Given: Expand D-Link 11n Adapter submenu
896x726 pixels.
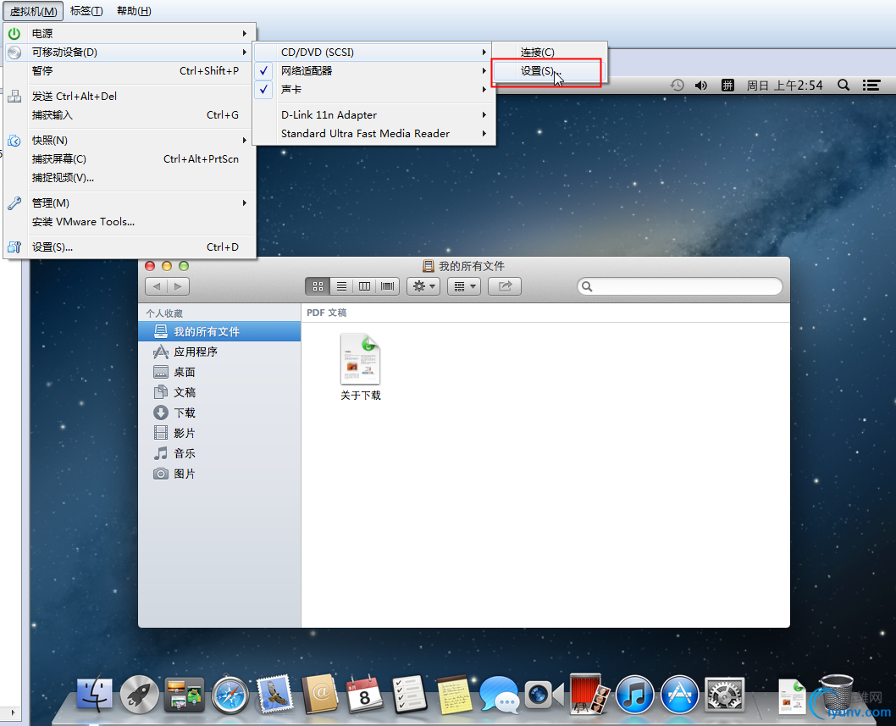Looking at the screenshot, I should [374, 115].
